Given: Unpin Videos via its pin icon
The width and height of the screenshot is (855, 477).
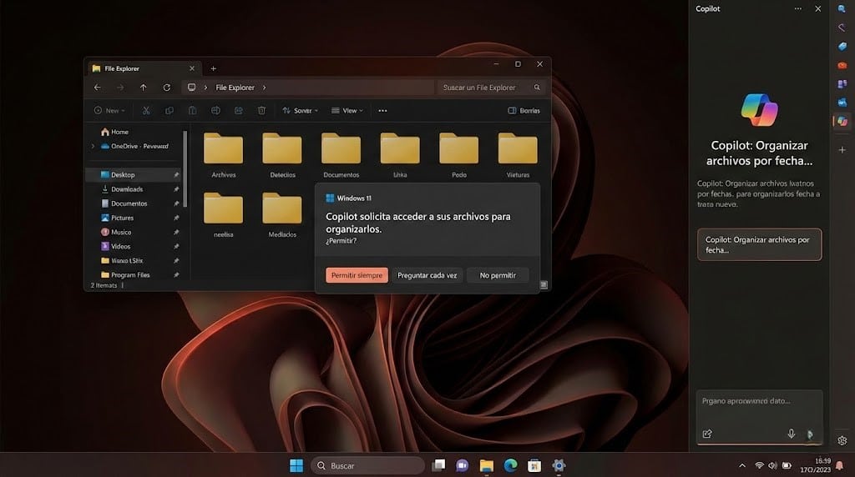Looking at the screenshot, I should [176, 246].
